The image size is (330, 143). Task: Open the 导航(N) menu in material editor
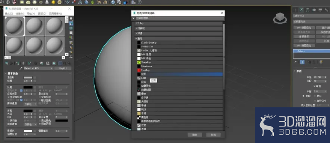(x=31, y=14)
